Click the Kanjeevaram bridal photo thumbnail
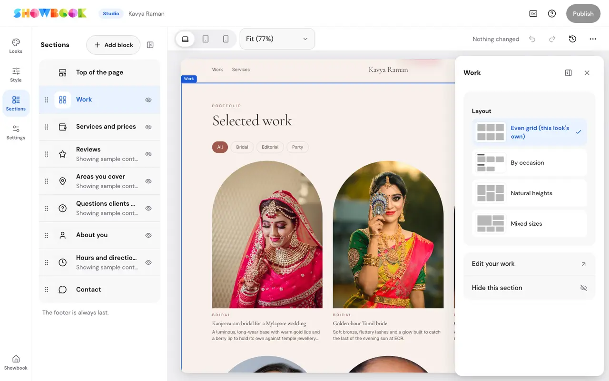This screenshot has width=609, height=381. pos(267,234)
